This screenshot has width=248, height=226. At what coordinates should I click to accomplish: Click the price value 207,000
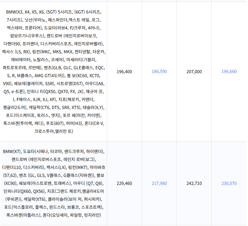[194, 72]
